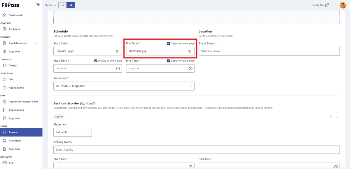Click the Verify File link
Viewport: 350px width, 169px height.
tap(321, 5)
